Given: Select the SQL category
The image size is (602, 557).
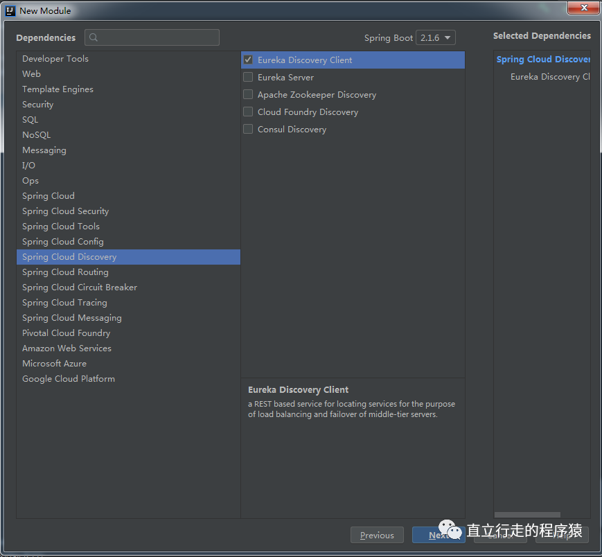Looking at the screenshot, I should [x=128, y=119].
